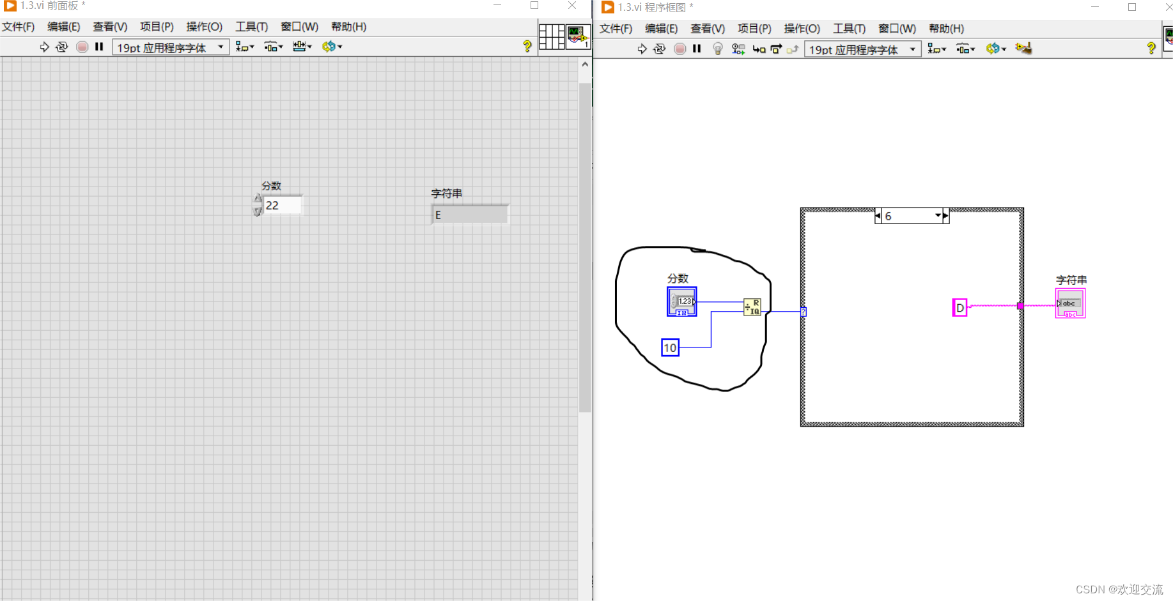This screenshot has height=601, width=1173.
Task: Open 编辑(E) menu in block diagram
Action: point(662,29)
